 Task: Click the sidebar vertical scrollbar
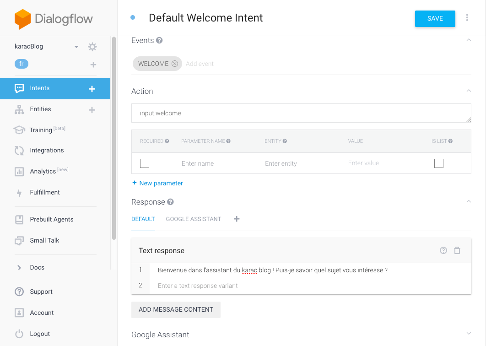[x=114, y=138]
